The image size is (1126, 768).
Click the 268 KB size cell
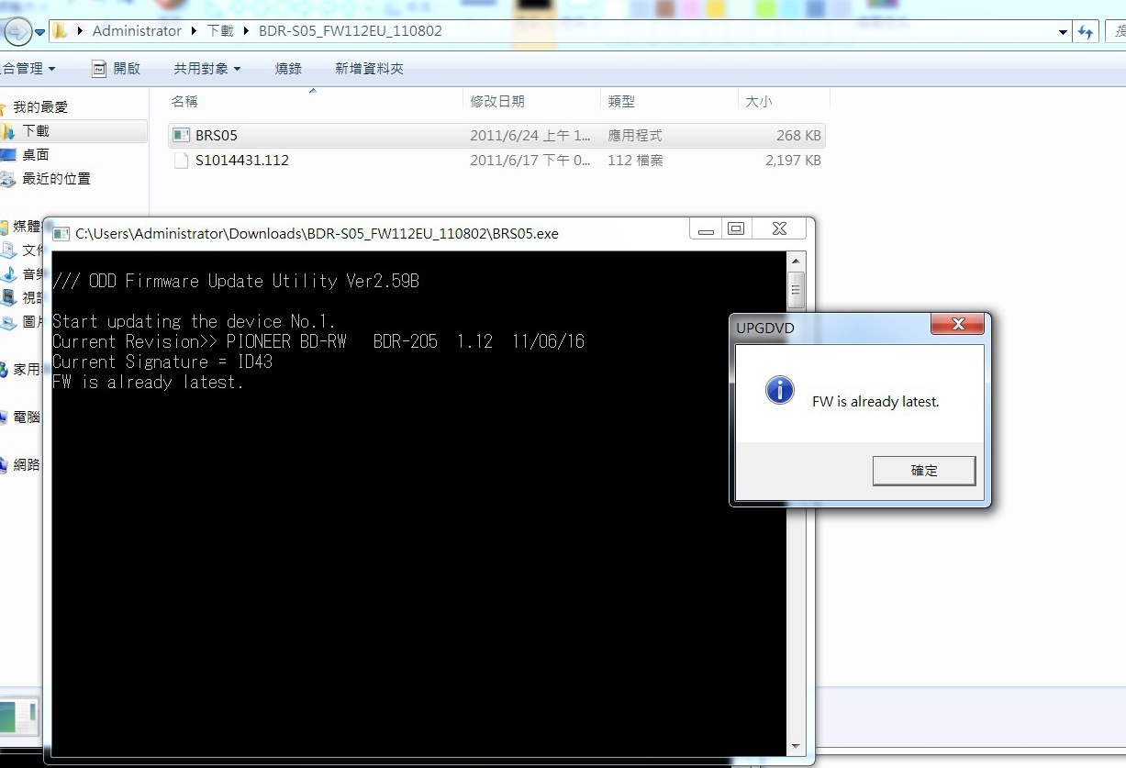coord(798,136)
